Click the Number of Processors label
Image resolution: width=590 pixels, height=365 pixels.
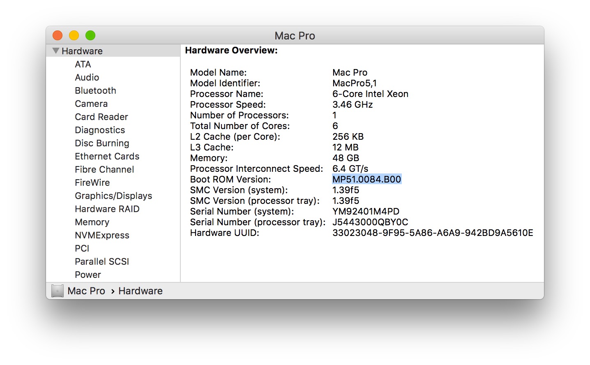(240, 115)
